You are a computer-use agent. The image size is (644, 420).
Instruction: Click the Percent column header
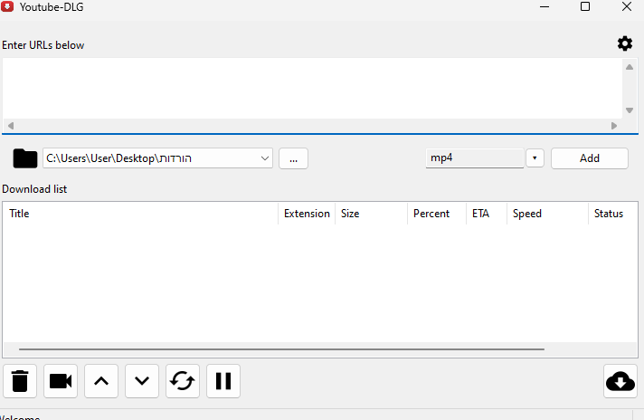[x=437, y=214]
